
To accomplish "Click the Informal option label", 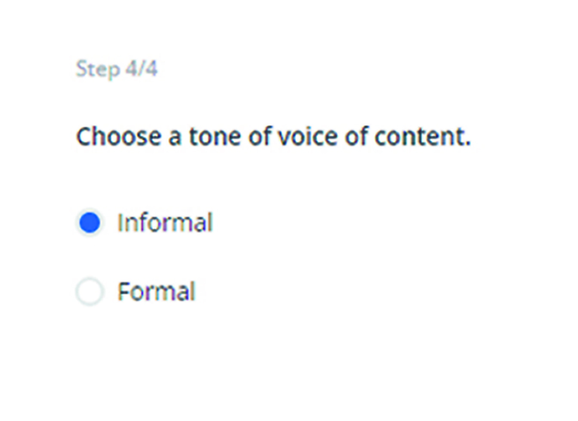I will tap(165, 223).
